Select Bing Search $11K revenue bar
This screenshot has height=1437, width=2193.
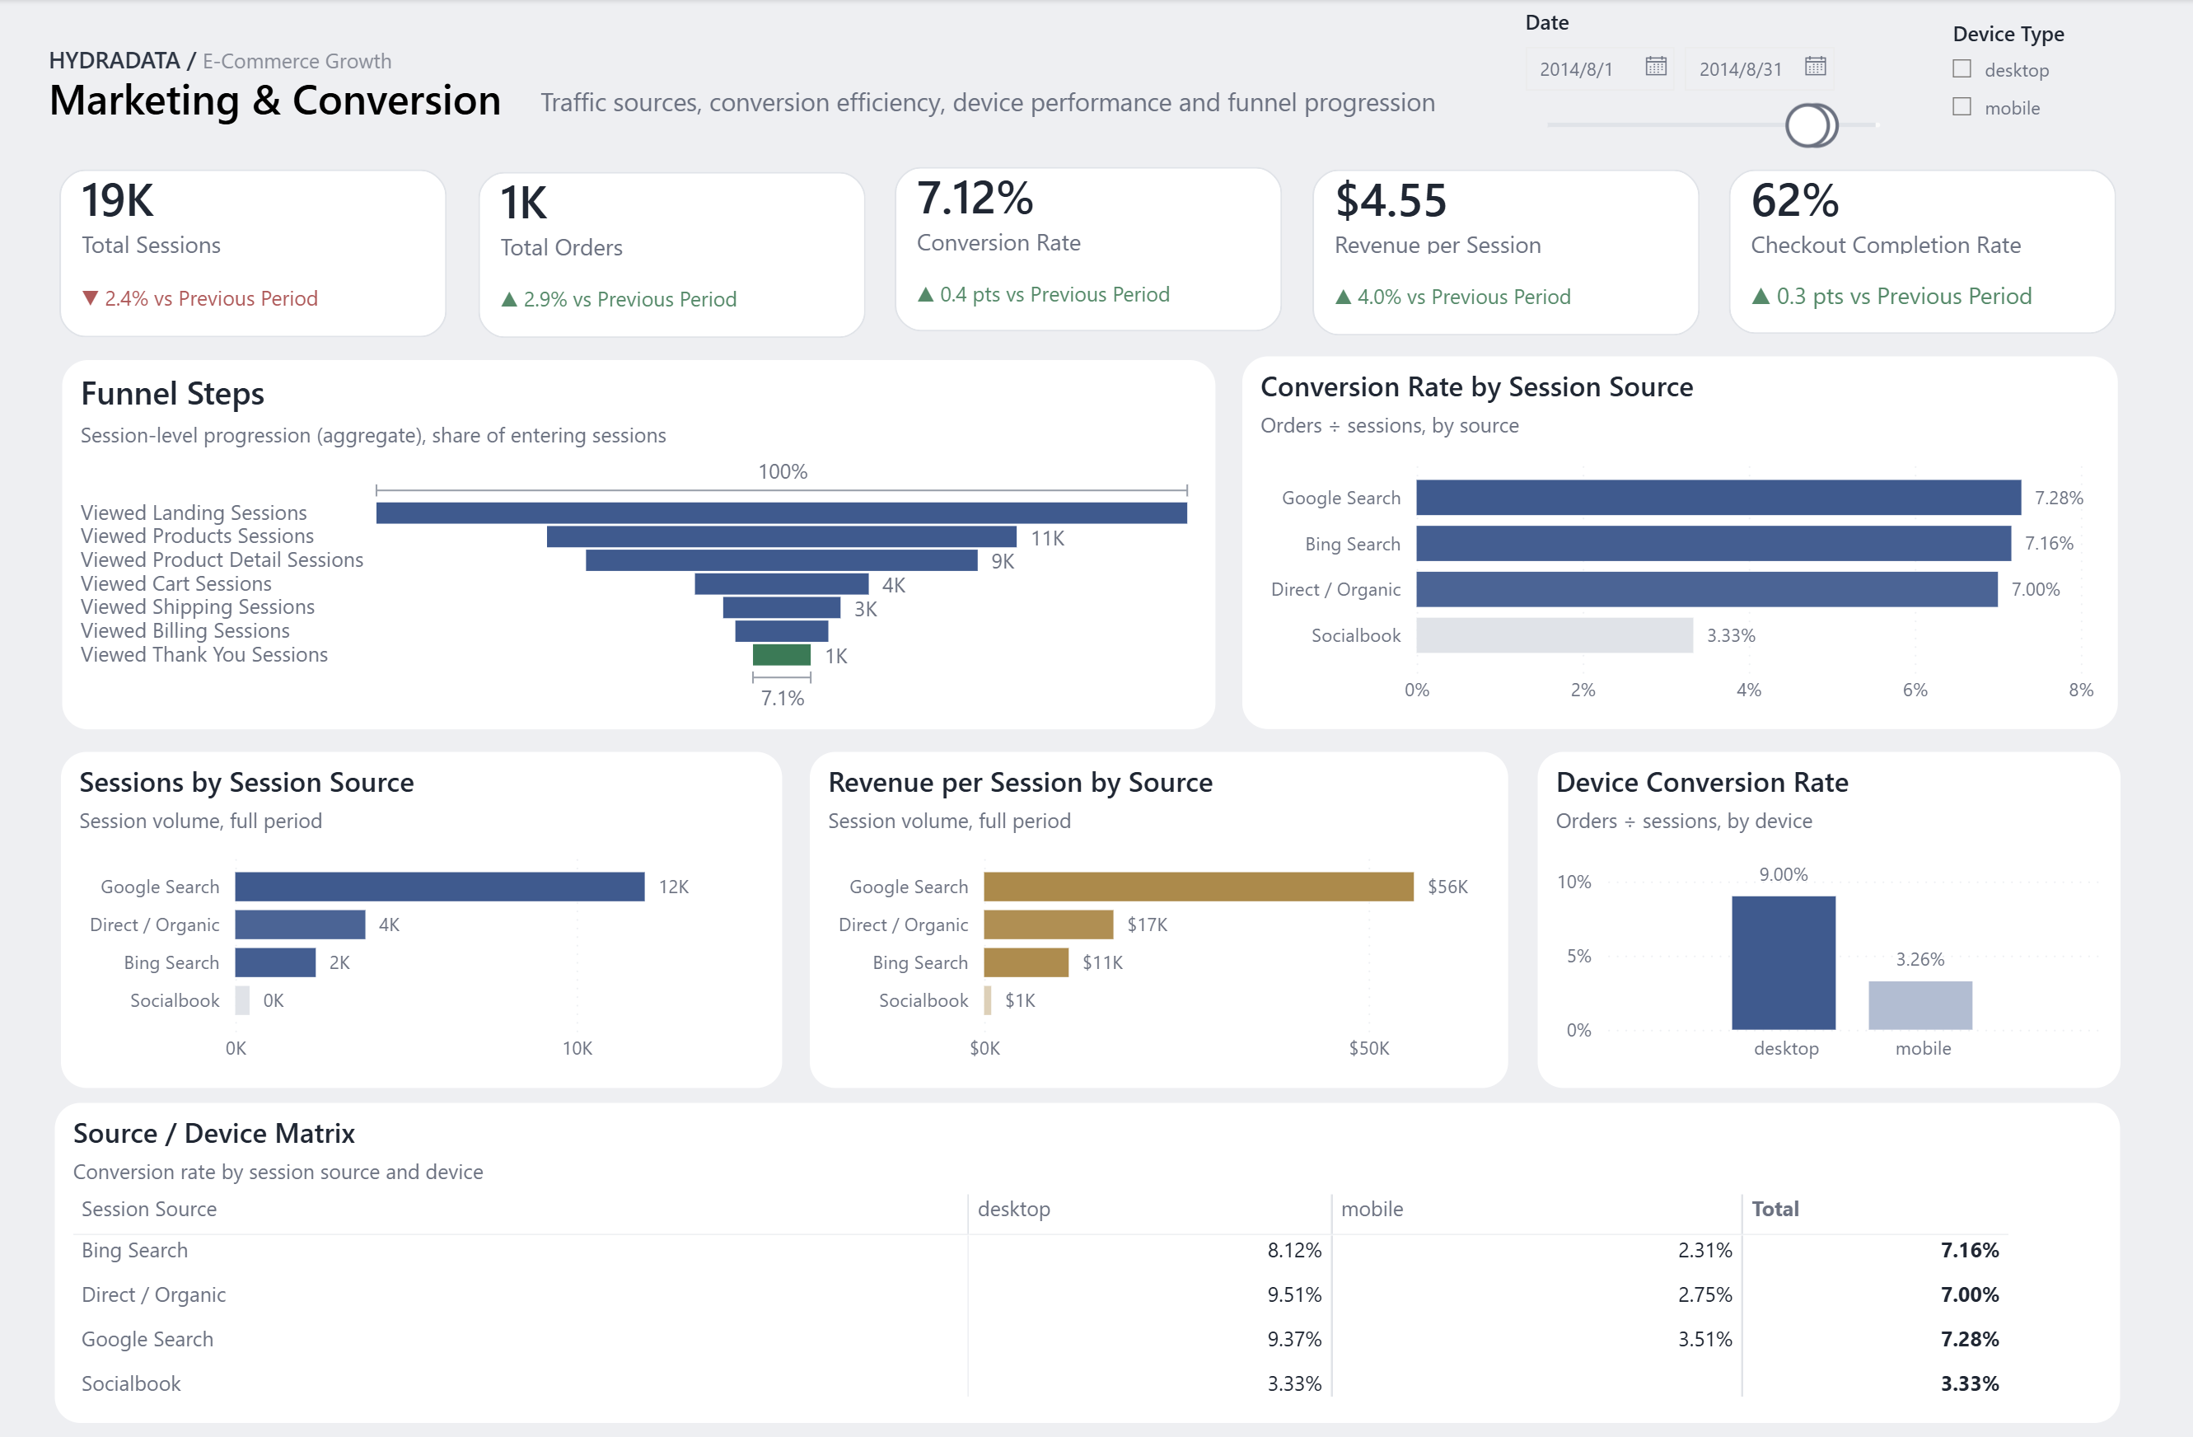tap(1026, 962)
